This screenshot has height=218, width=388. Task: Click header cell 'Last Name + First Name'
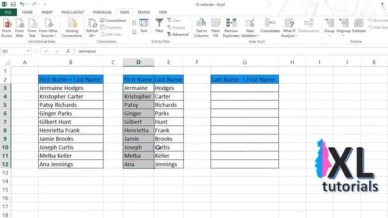[244, 79]
